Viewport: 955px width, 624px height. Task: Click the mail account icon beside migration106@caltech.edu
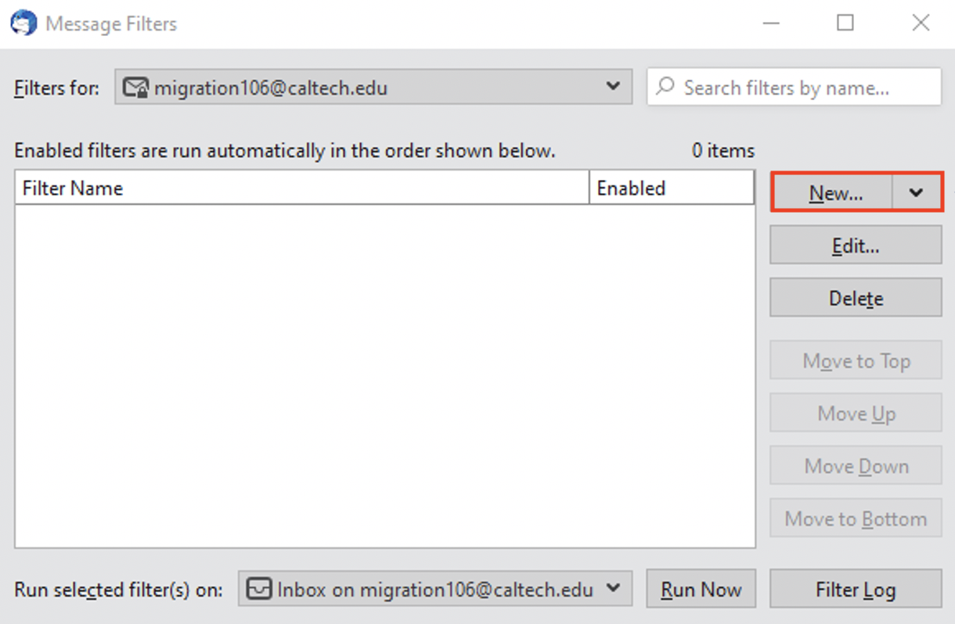tap(136, 88)
